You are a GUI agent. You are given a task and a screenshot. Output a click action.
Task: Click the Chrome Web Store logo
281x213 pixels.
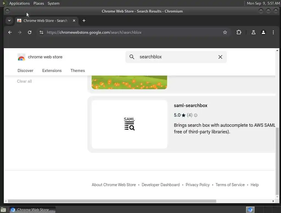click(21, 57)
